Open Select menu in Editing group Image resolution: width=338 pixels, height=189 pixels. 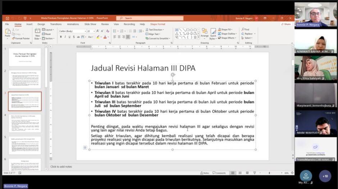coord(247,38)
